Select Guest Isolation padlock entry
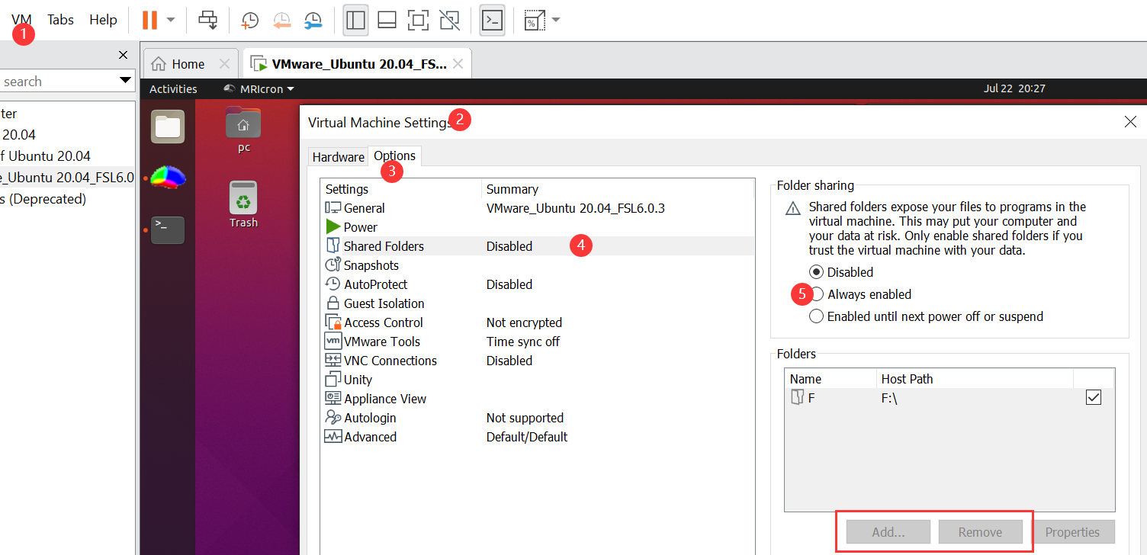The height and width of the screenshot is (555, 1147). pyautogui.click(x=538, y=303)
